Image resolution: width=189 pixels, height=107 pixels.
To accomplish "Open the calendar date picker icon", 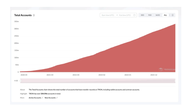I will point(134,15).
